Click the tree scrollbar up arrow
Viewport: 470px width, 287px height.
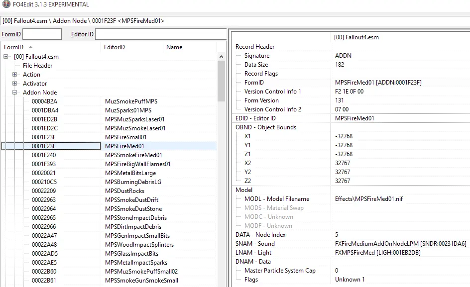coord(221,57)
